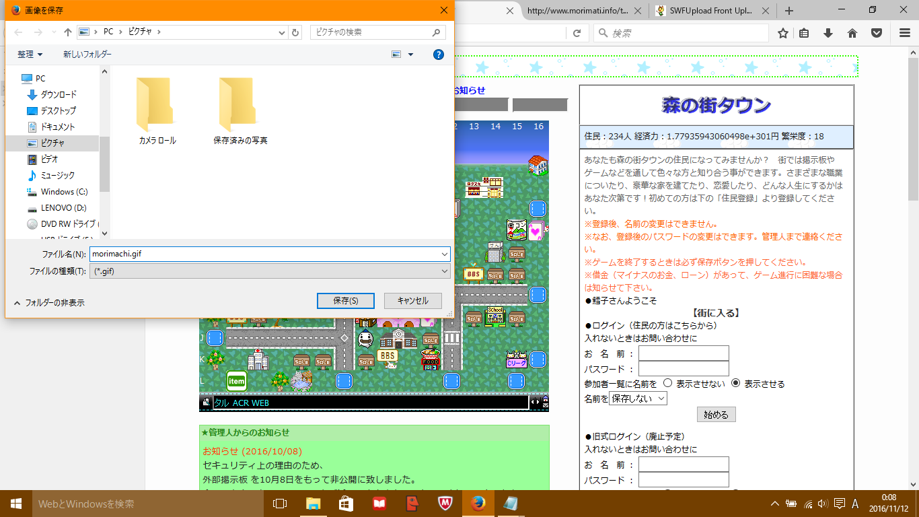The height and width of the screenshot is (517, 919).
Task: Click the green item shop on map
Action: tap(236, 380)
